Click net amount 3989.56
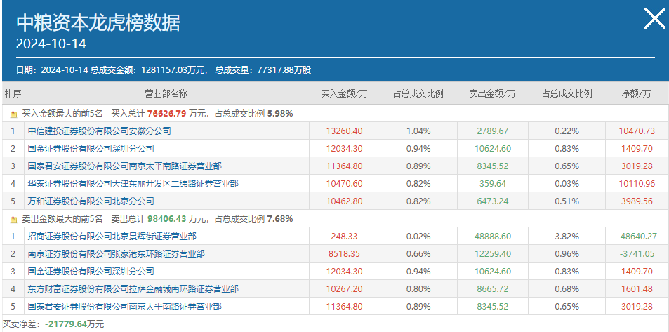669x332 pixels. pyautogui.click(x=636, y=201)
